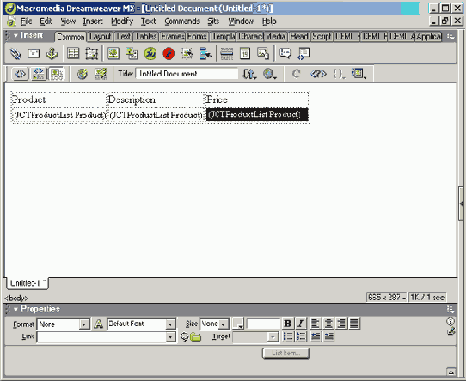Click the Insert Table icon
This screenshot has width=466, height=381.
[73, 54]
